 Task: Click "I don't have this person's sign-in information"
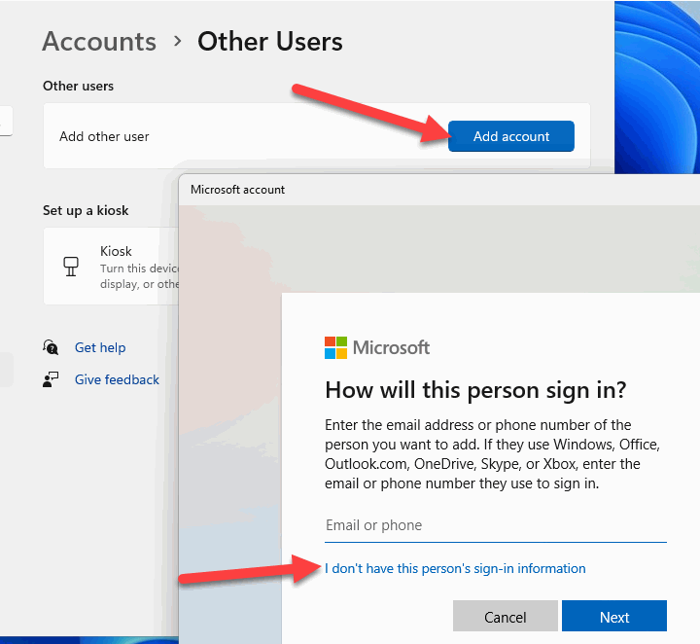pyautogui.click(x=455, y=568)
